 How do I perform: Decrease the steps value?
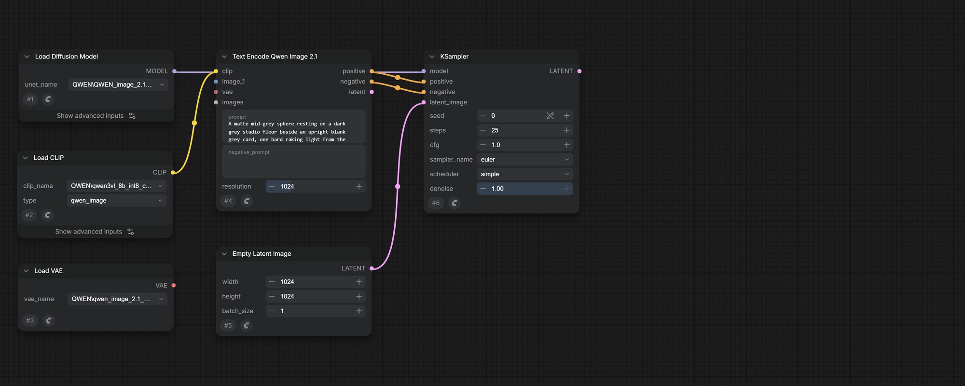[483, 130]
